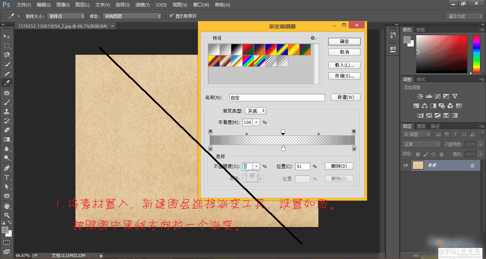Toggle lock position icon
Image resolution: width=486 pixels, height=259 pixels.
click(x=433, y=154)
